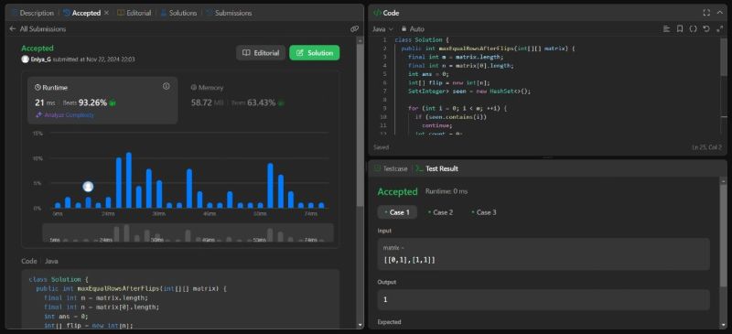732x334 pixels.
Task: Switch to the Testcase tab
Action: (391, 168)
